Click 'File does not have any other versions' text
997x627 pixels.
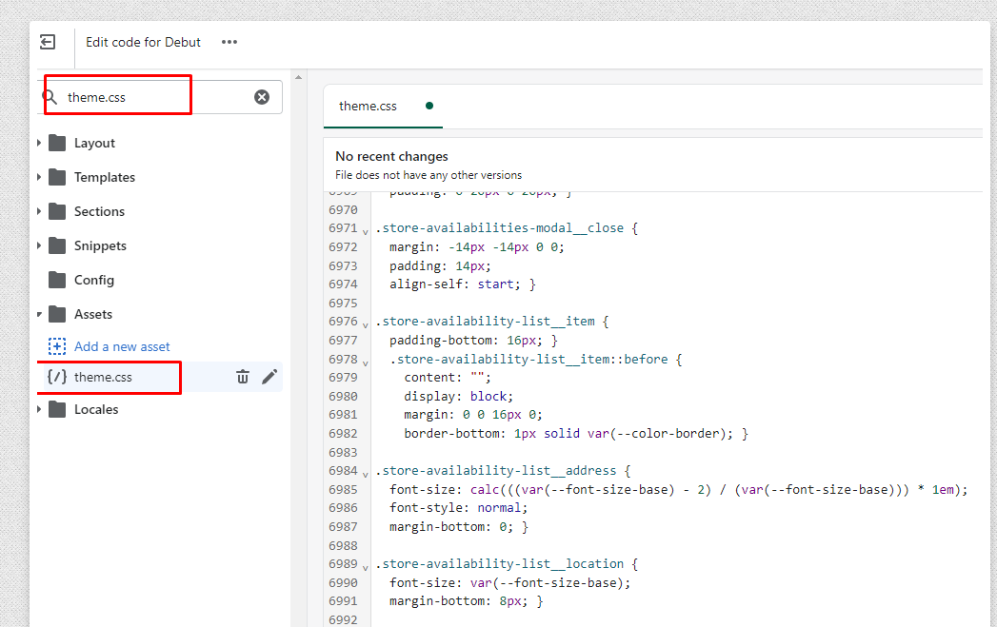[429, 175]
